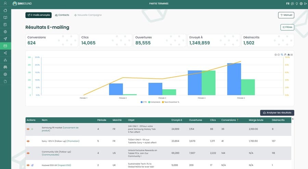Click the lightbulb hints icon in top bar
Screen dimensions: 308x169
[297, 3]
